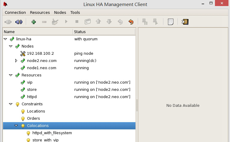Click the disconnect plug icon in toolbar
Viewport: 230px width, 142px height.
point(19,22)
